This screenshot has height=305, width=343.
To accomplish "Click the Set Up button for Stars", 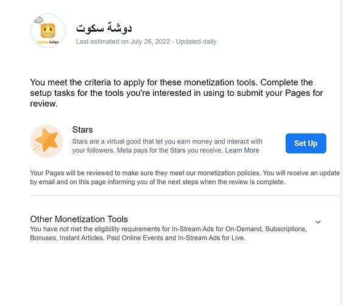I will click(306, 143).
